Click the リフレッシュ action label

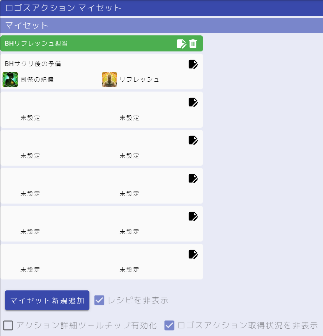click(x=139, y=80)
